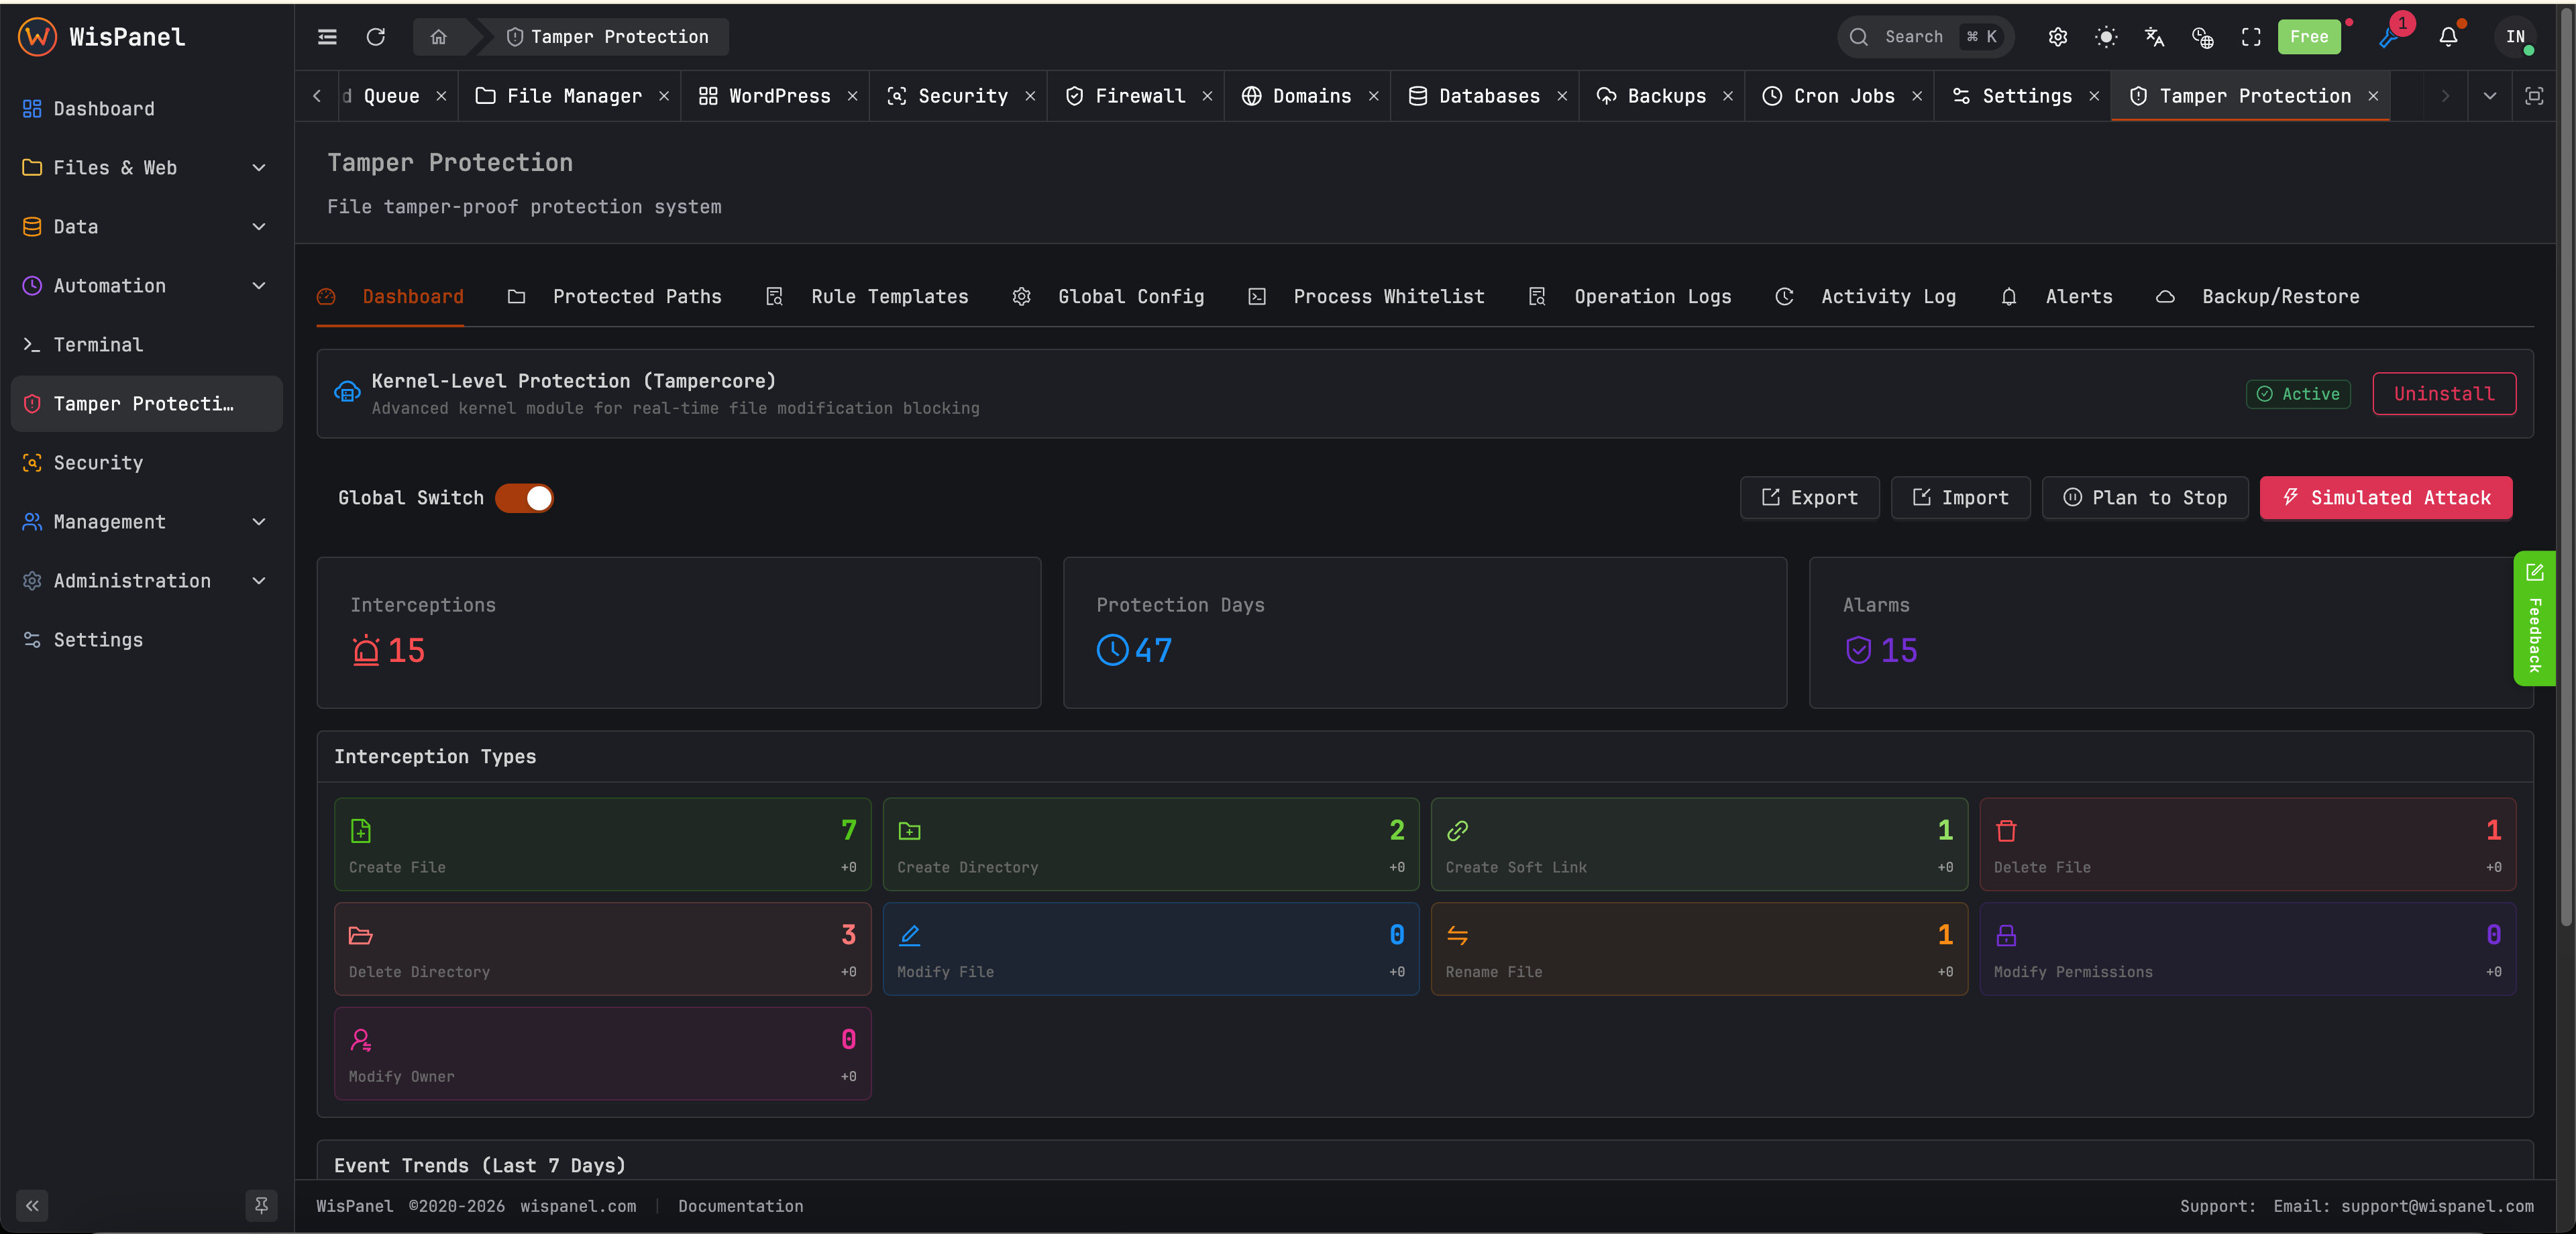This screenshot has width=2576, height=1234.
Task: Switch to the Protected Paths tab
Action: (615, 296)
